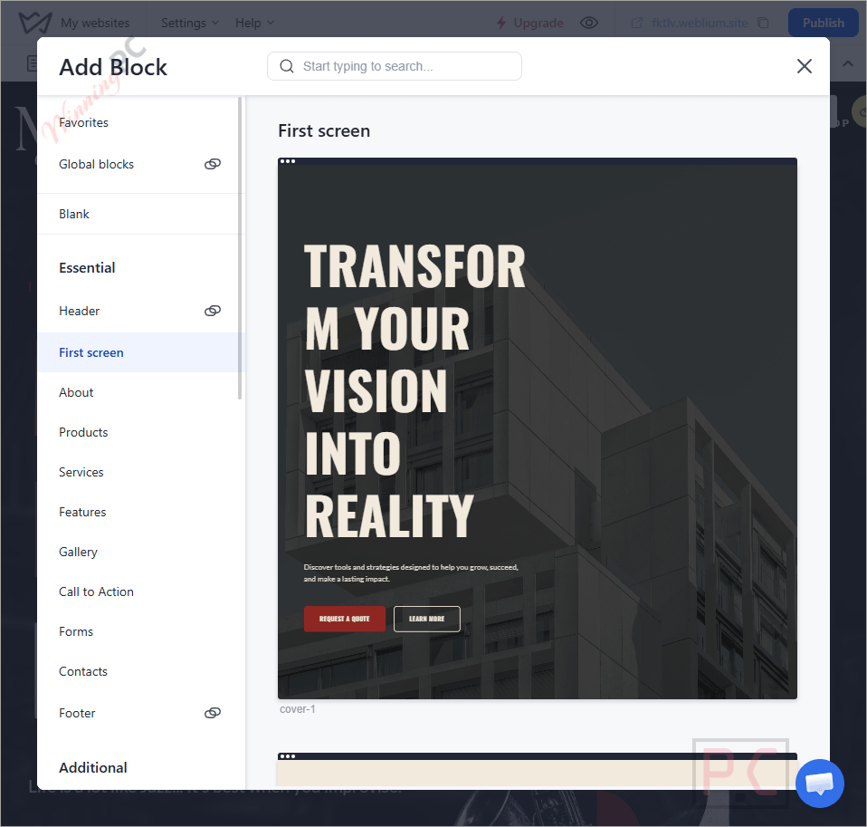
Task: Open the Settings dropdown menu
Action: pyautogui.click(x=190, y=23)
